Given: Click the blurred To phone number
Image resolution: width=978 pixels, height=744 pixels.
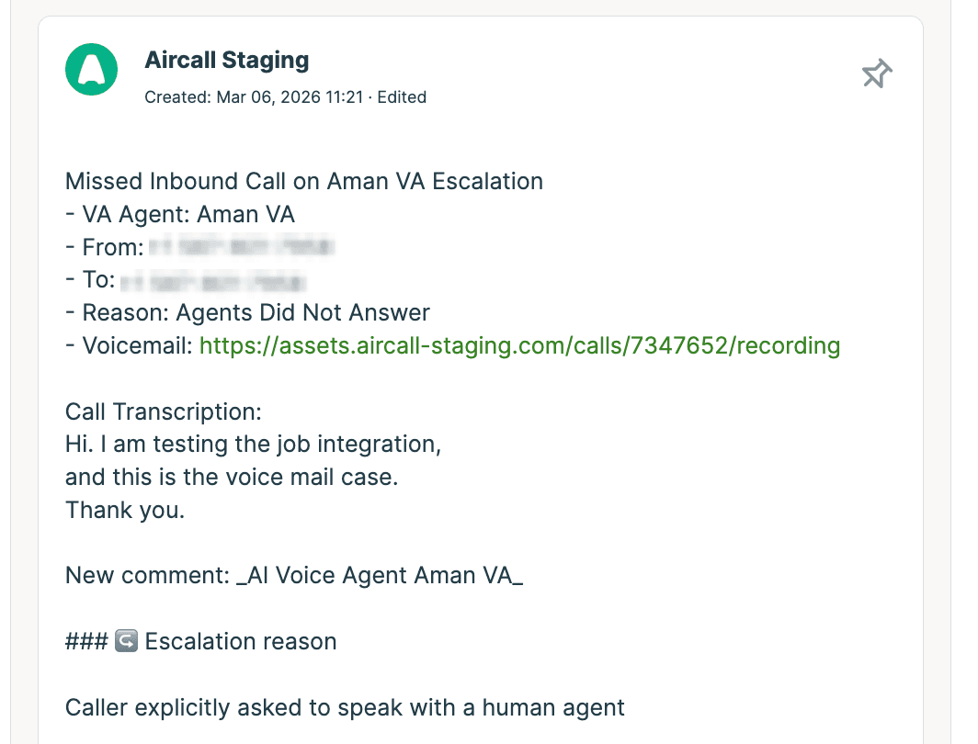Looking at the screenshot, I should (213, 279).
